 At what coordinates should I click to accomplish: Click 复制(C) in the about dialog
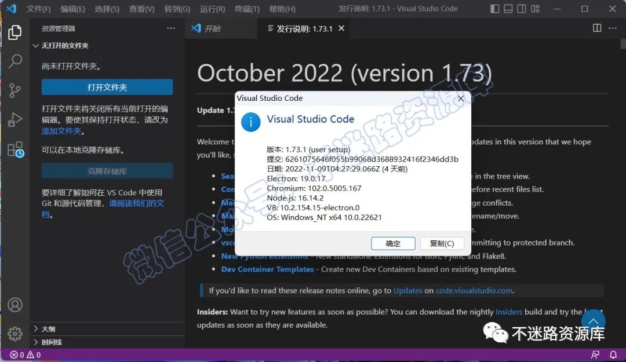point(442,243)
